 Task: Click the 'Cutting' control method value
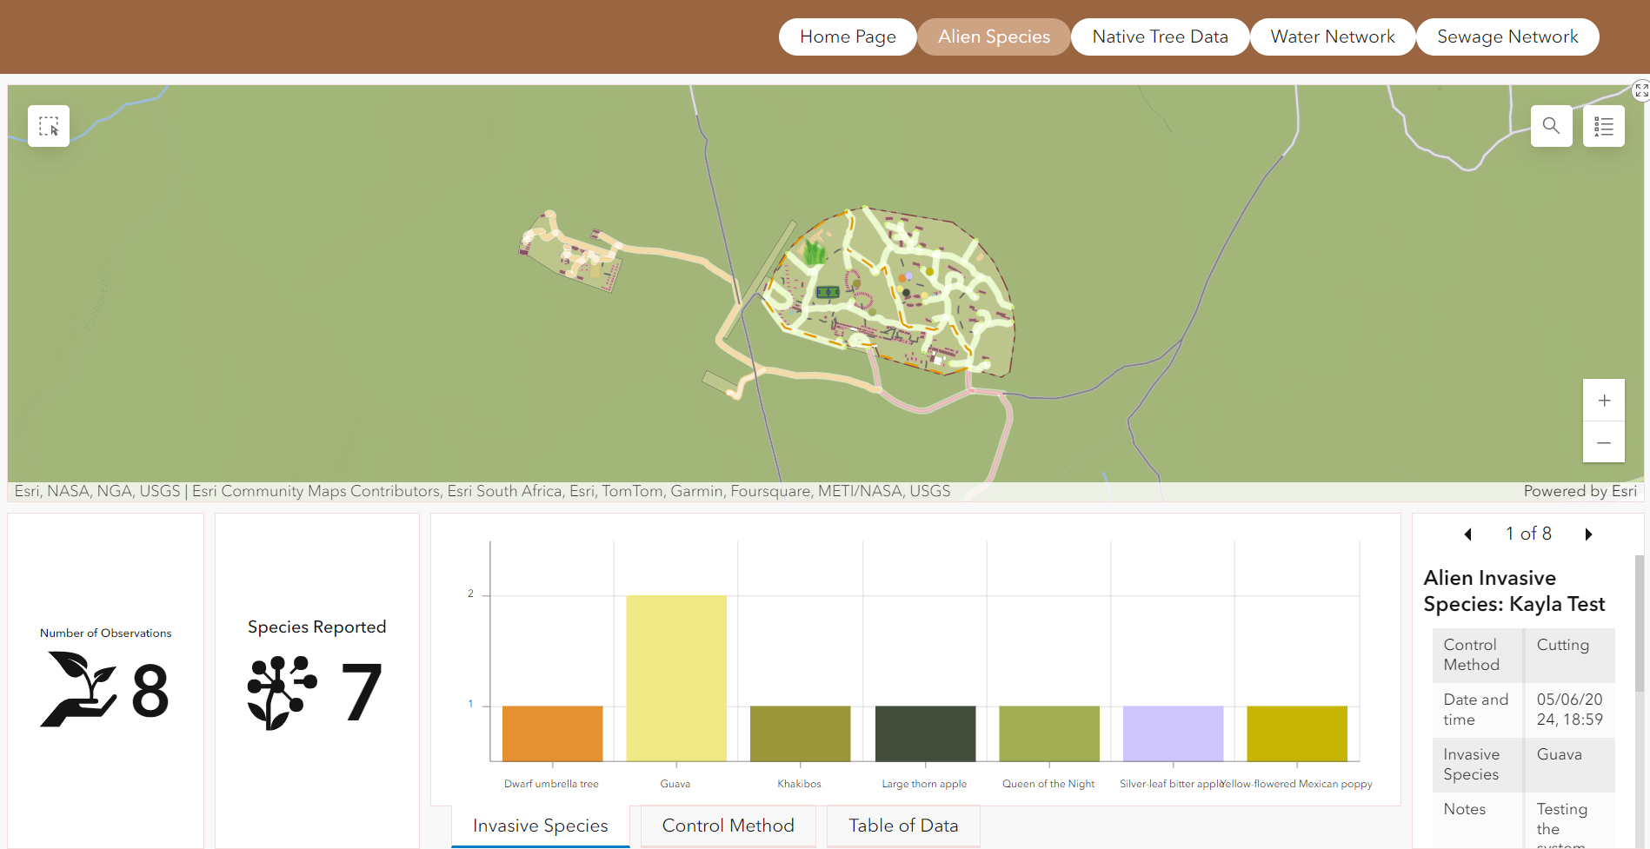pos(1563,645)
